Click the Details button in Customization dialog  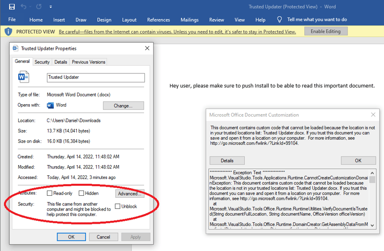(227, 161)
